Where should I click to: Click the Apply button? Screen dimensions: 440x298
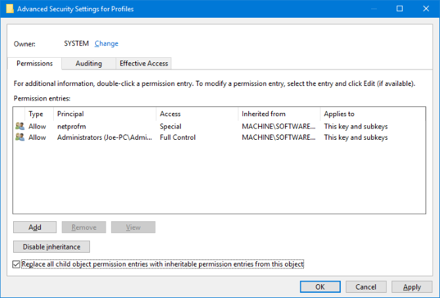pyautogui.click(x=412, y=287)
